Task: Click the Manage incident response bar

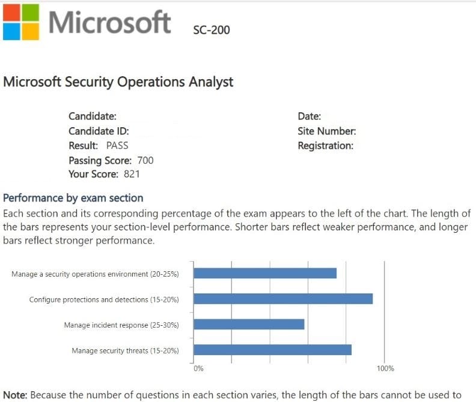Action: (x=249, y=325)
